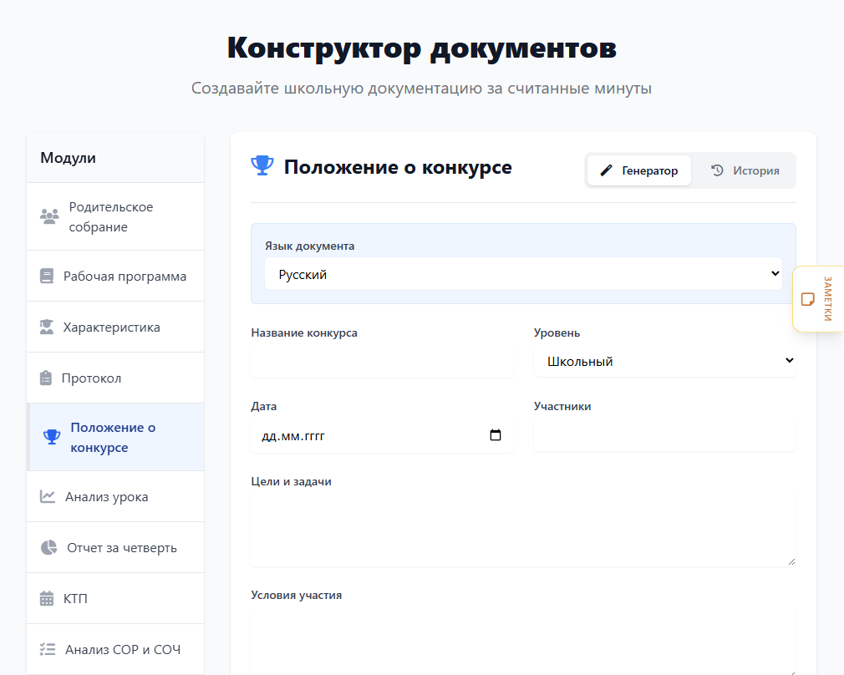Click the resize handle of Цели и задачи textarea
The image size is (844, 675).
click(x=791, y=561)
